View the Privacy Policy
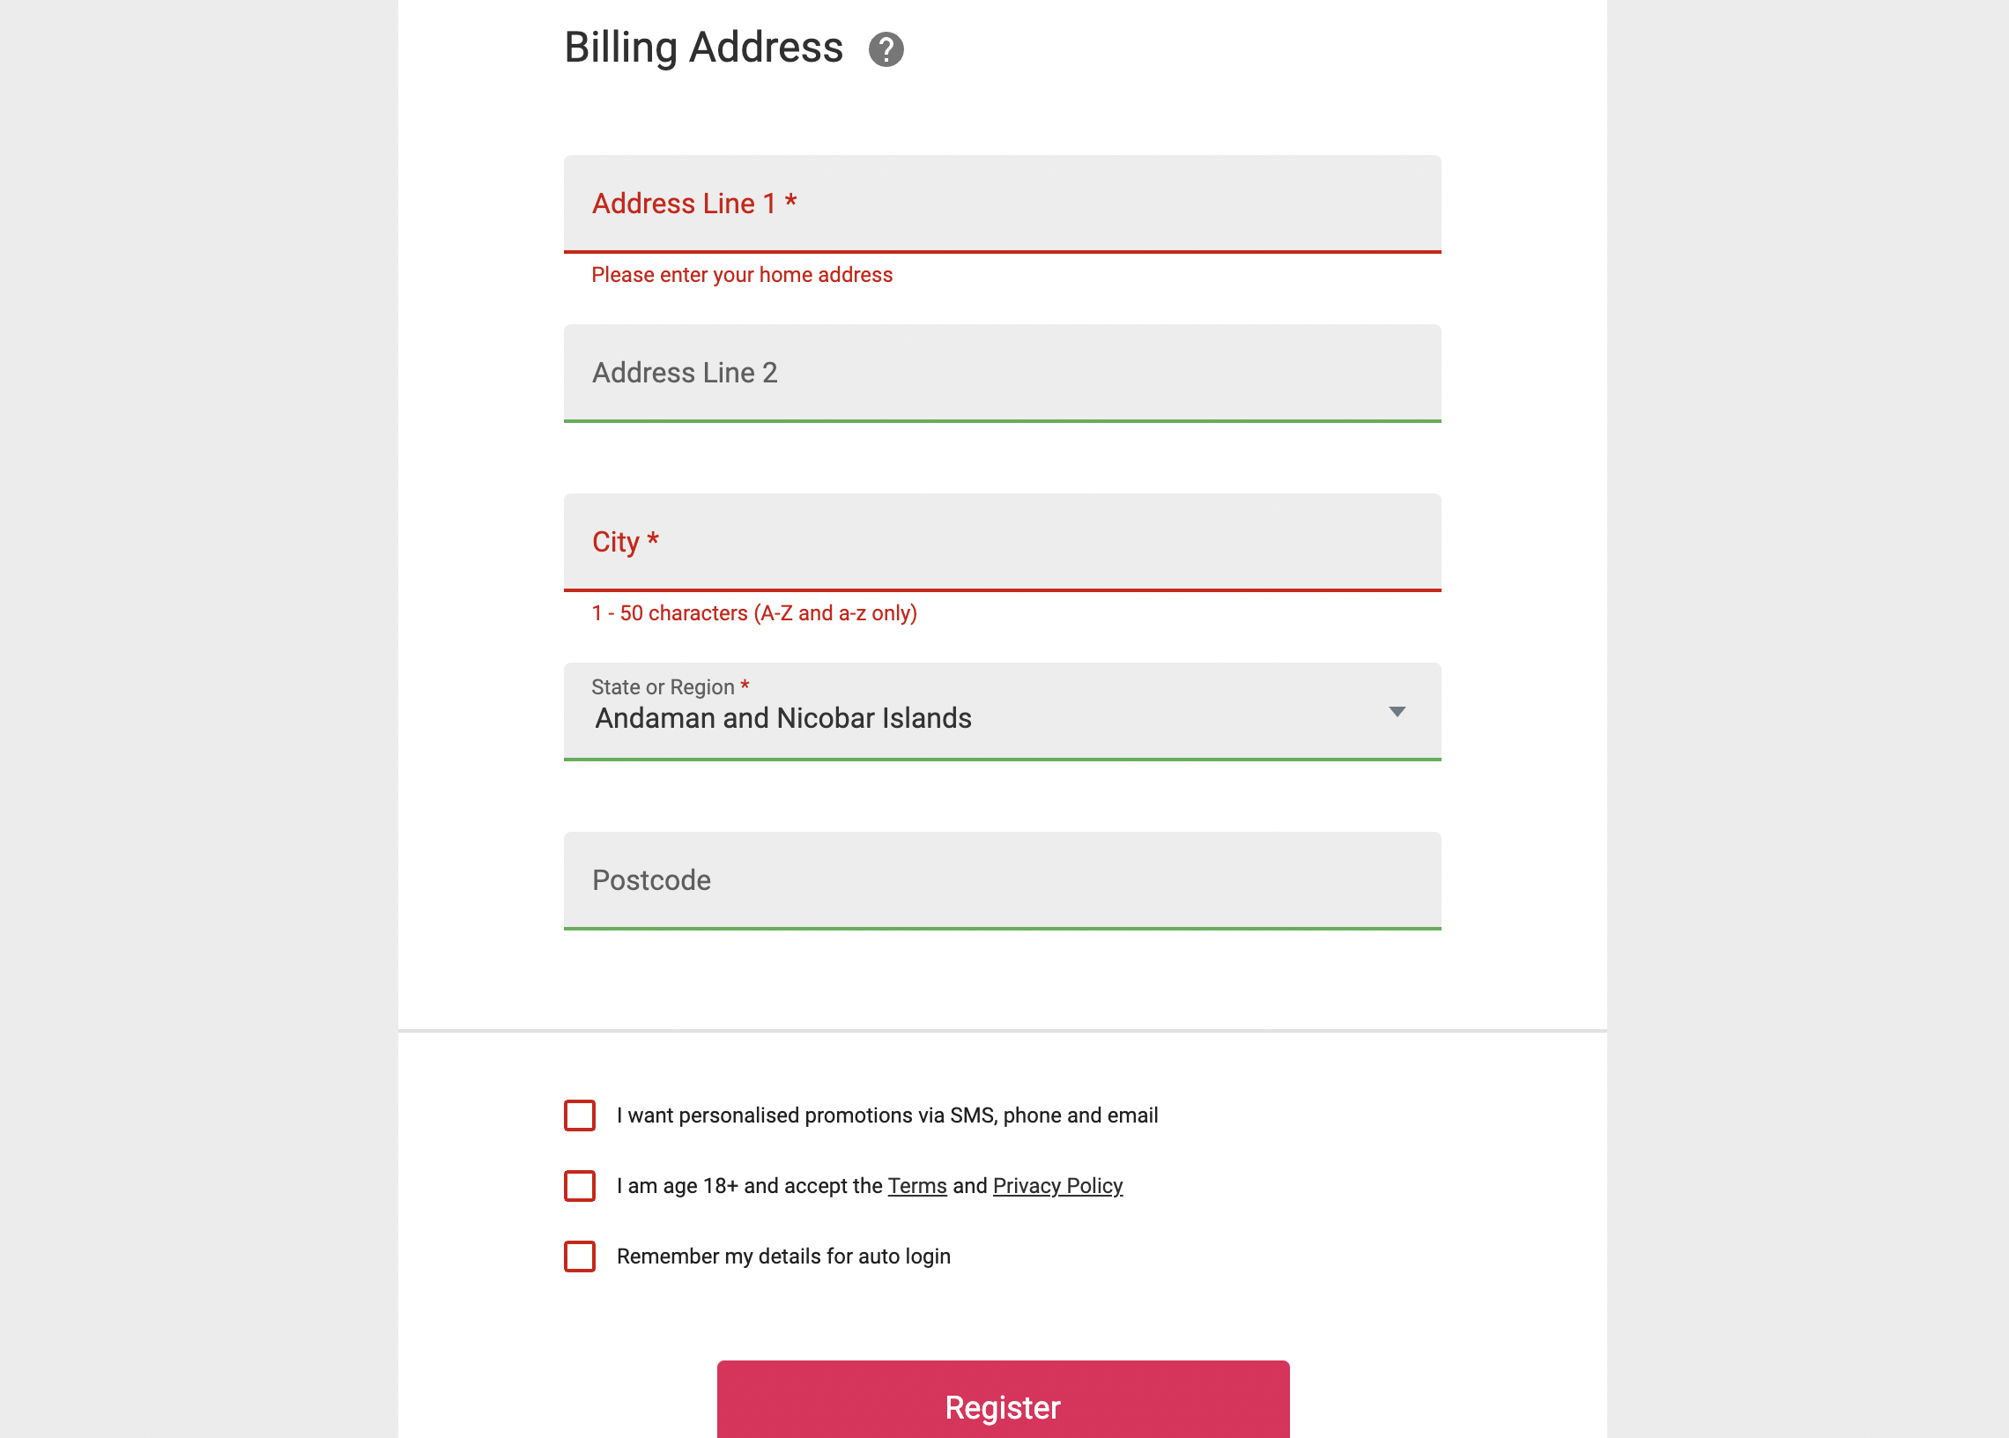Image resolution: width=2009 pixels, height=1438 pixels. (1057, 1186)
